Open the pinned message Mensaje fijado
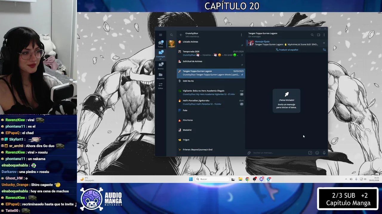The height and width of the screenshot is (214, 382). (x=286, y=43)
